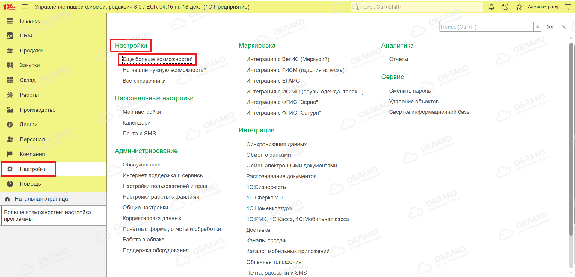Viewport: 575px width, 277px height.
Task: Open the Продажи section
Action: (x=31, y=51)
